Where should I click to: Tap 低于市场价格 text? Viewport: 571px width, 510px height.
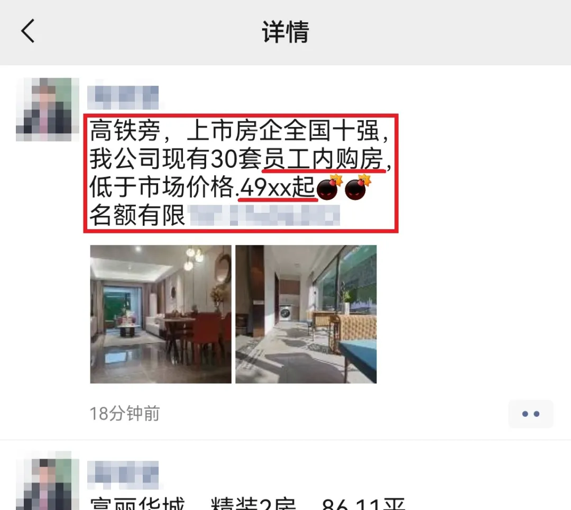tap(162, 187)
